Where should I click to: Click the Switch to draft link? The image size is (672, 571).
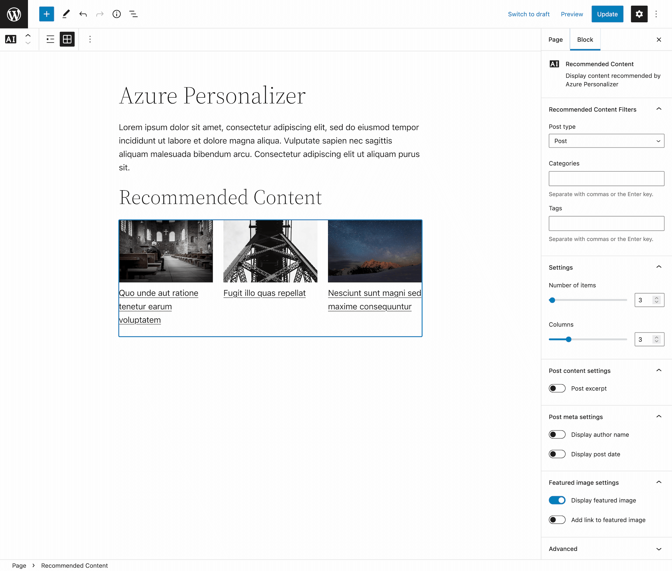pyautogui.click(x=529, y=14)
